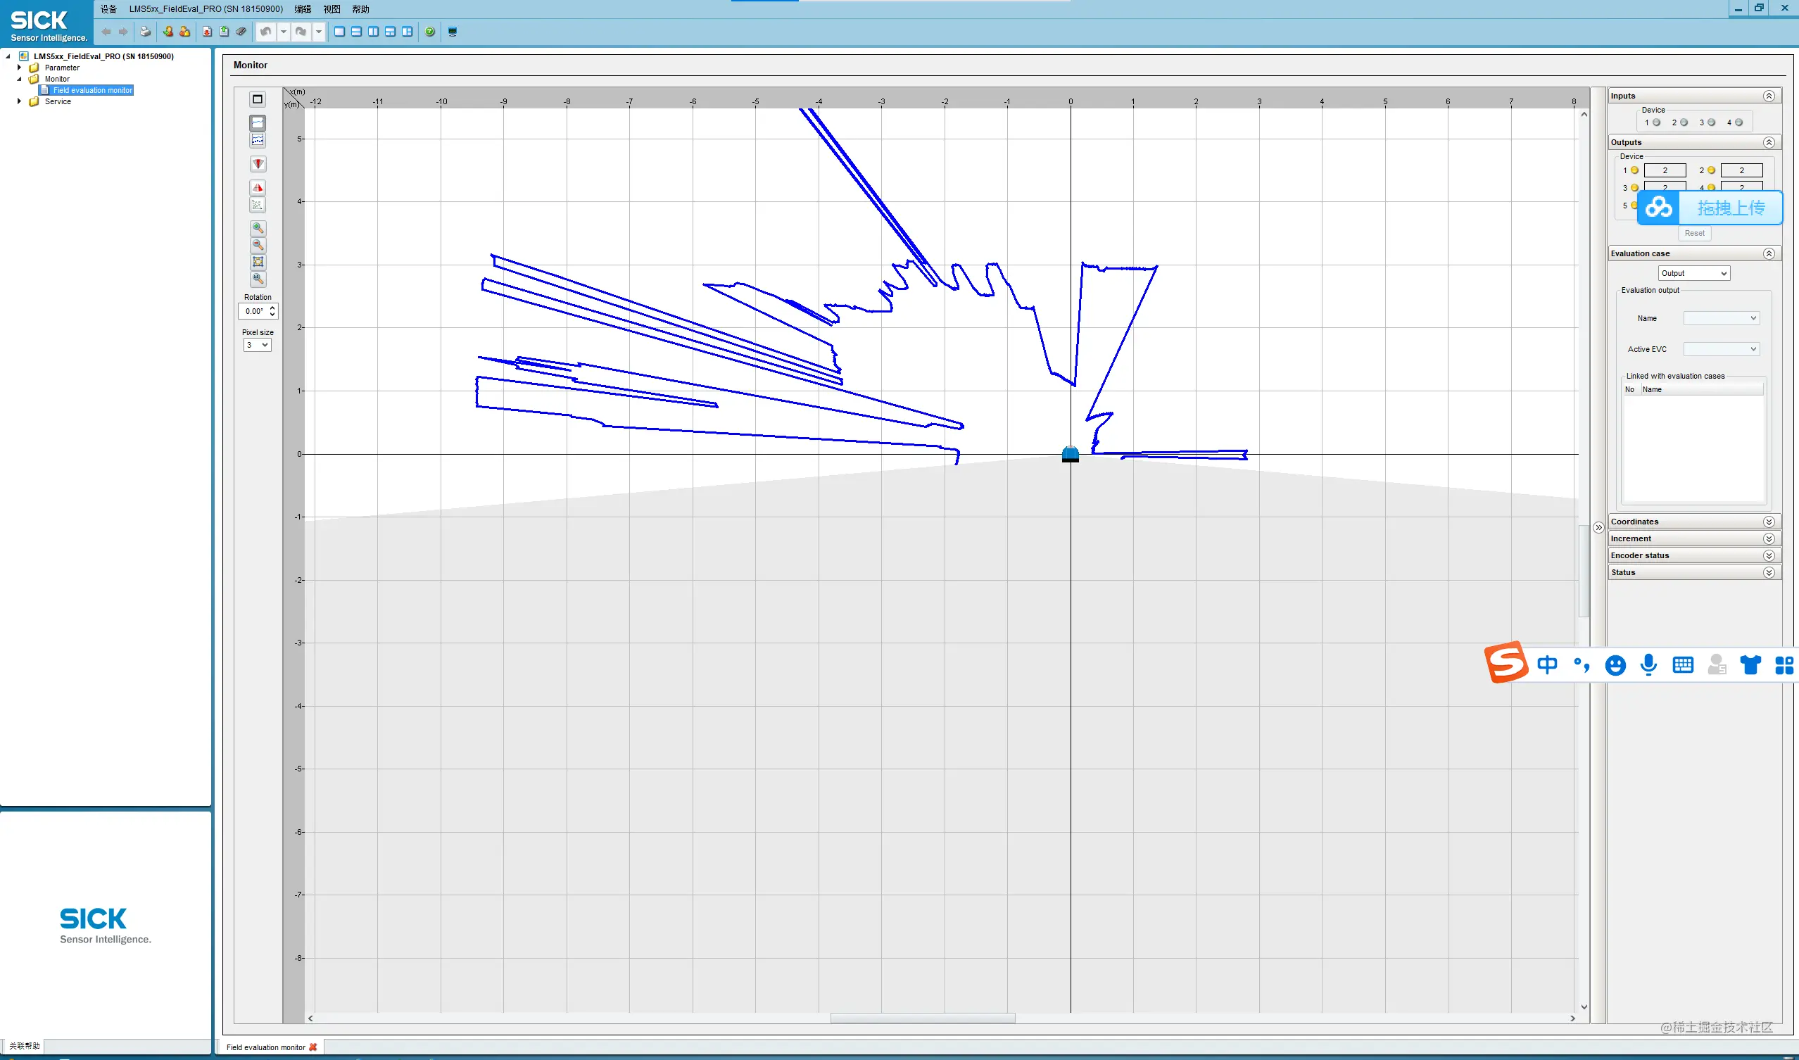The height and width of the screenshot is (1060, 1799).
Task: Click the zoom out magnifier icon
Action: [x=258, y=245]
